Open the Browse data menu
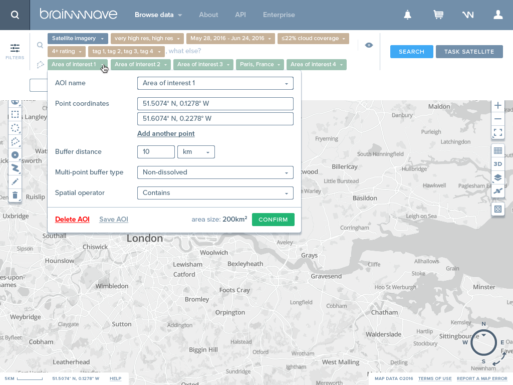Viewport: 513px width, 385px height. pos(158,15)
